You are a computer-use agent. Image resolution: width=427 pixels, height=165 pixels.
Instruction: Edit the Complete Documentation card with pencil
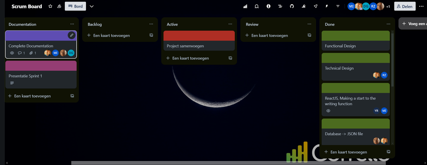pyautogui.click(x=72, y=35)
